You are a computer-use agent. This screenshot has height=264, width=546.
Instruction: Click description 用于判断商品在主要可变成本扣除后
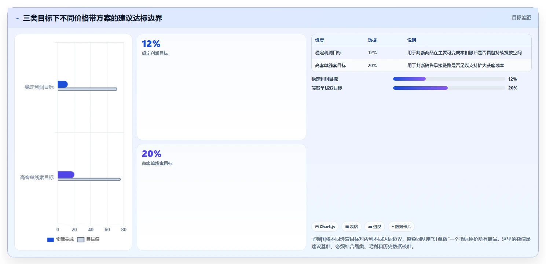[x=464, y=53]
